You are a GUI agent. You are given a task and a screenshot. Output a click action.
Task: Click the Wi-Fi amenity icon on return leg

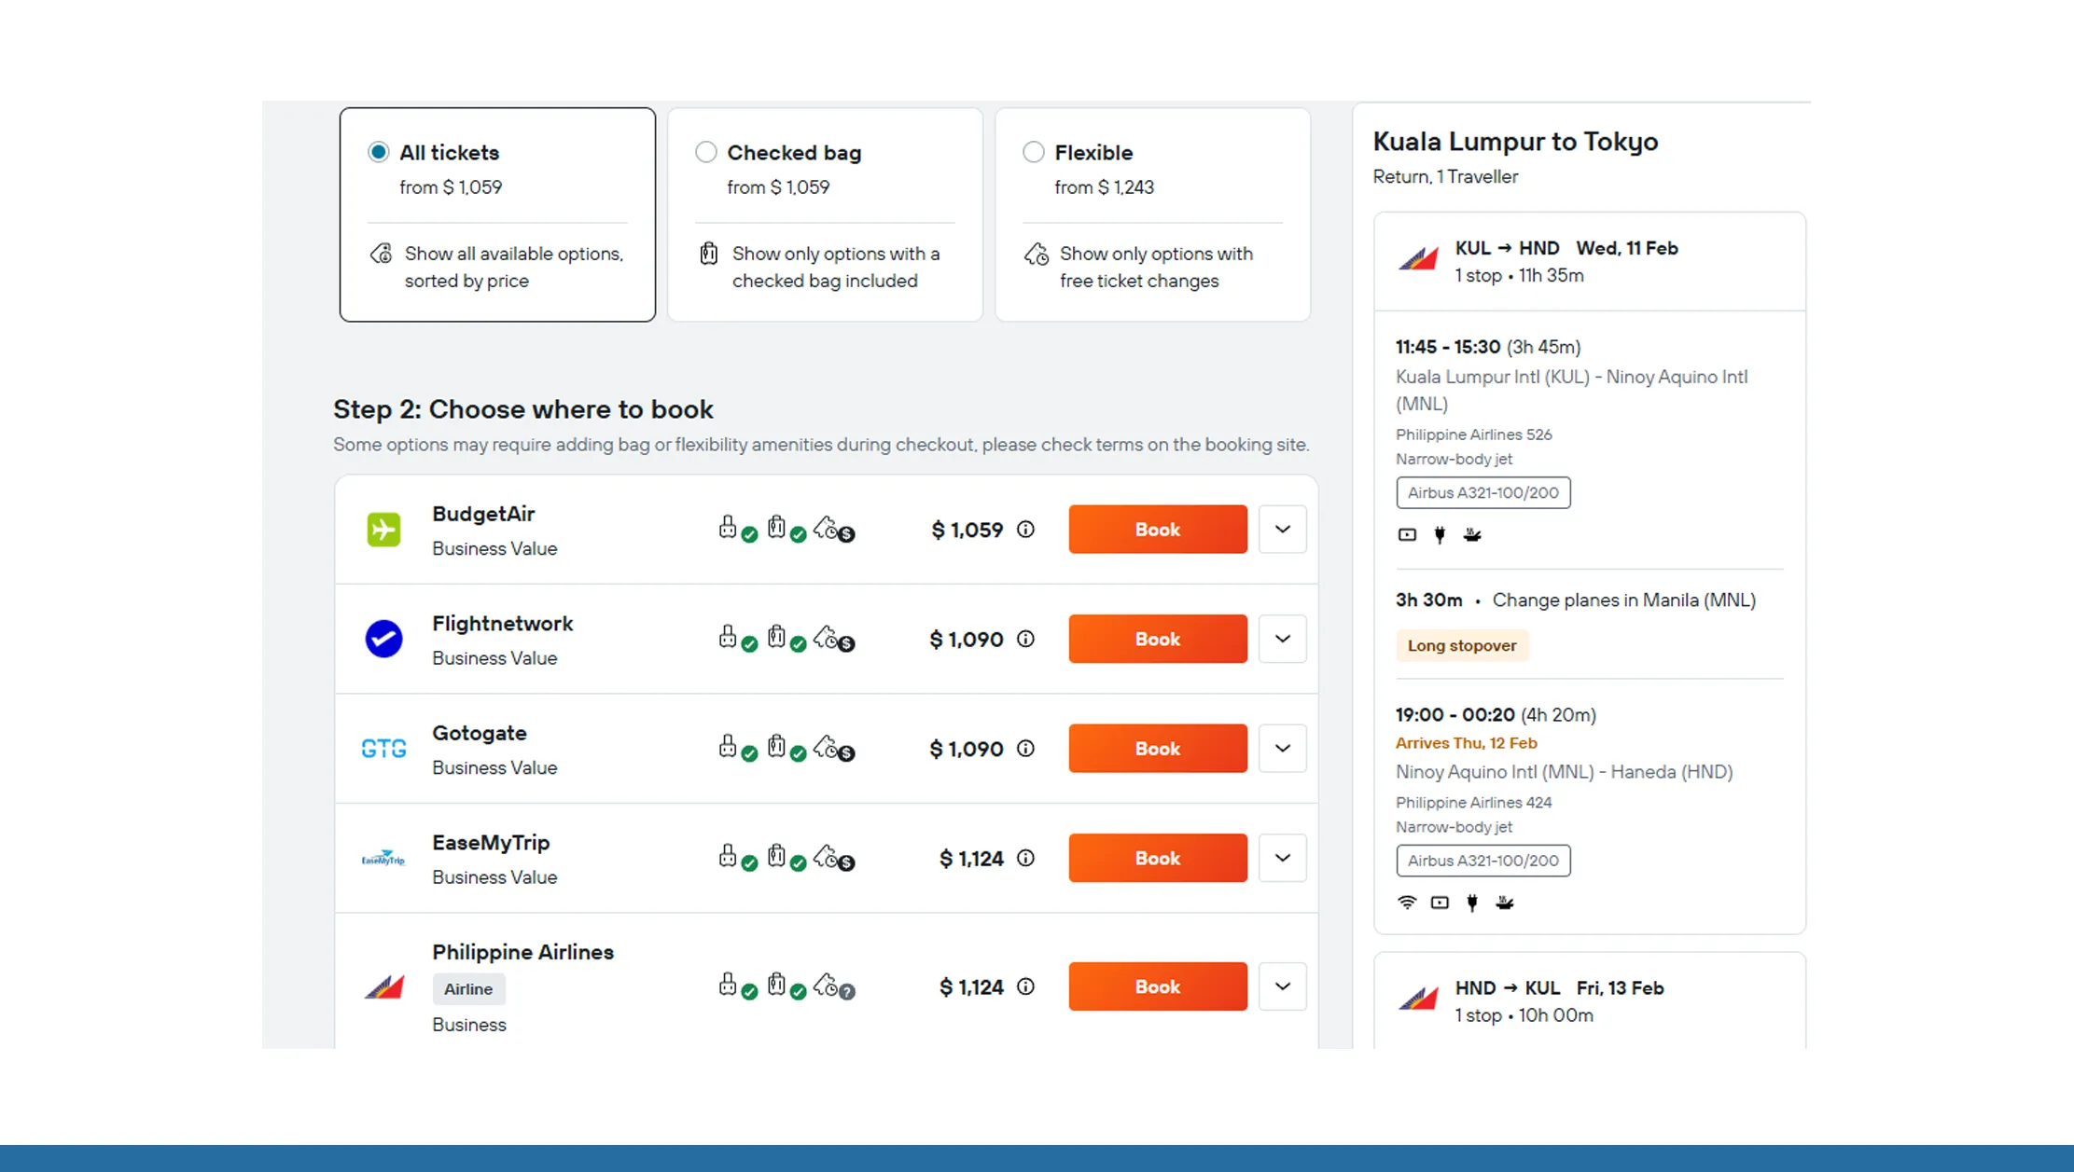1407,902
